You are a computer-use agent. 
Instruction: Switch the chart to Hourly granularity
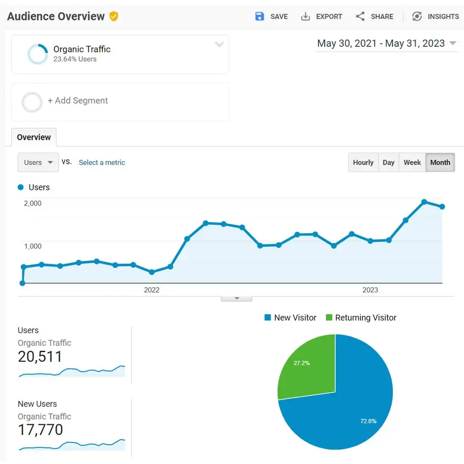[363, 162]
